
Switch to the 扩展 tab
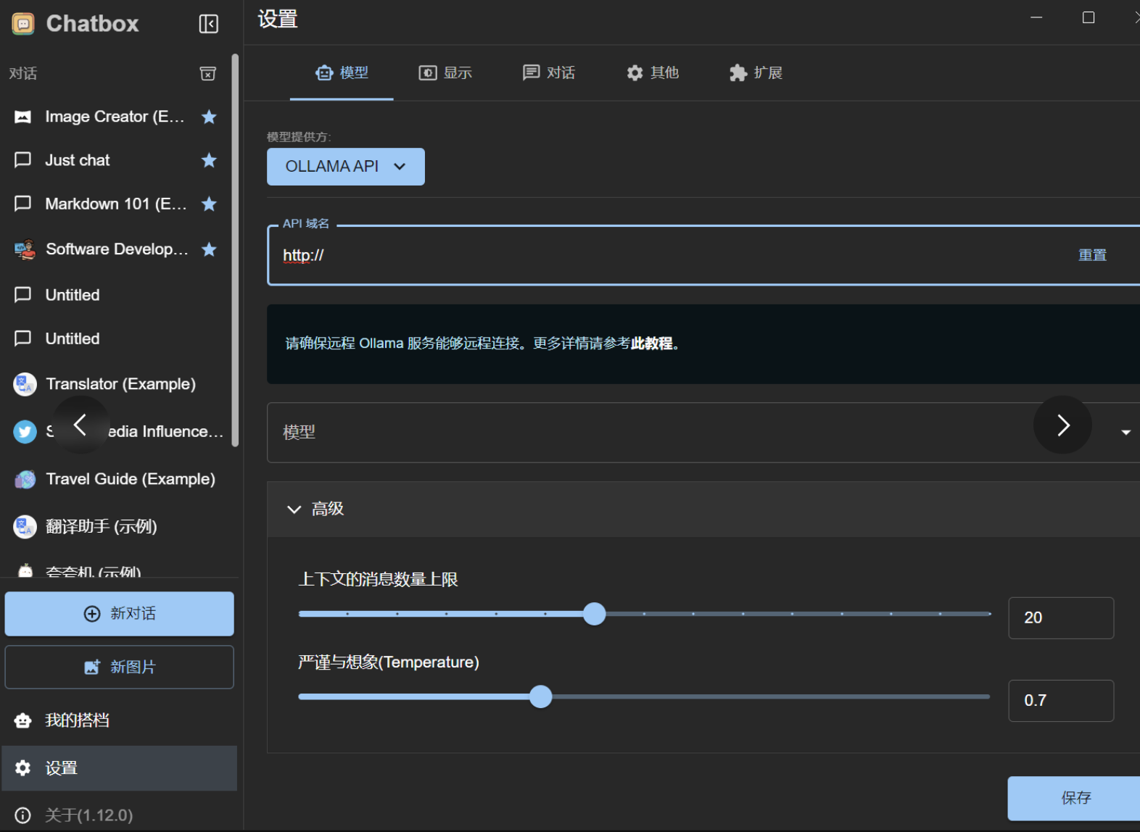pos(756,72)
